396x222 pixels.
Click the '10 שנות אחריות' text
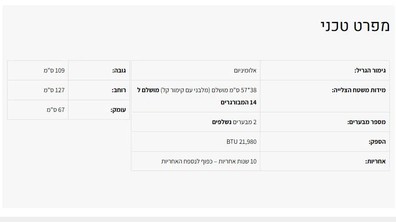click(238, 161)
